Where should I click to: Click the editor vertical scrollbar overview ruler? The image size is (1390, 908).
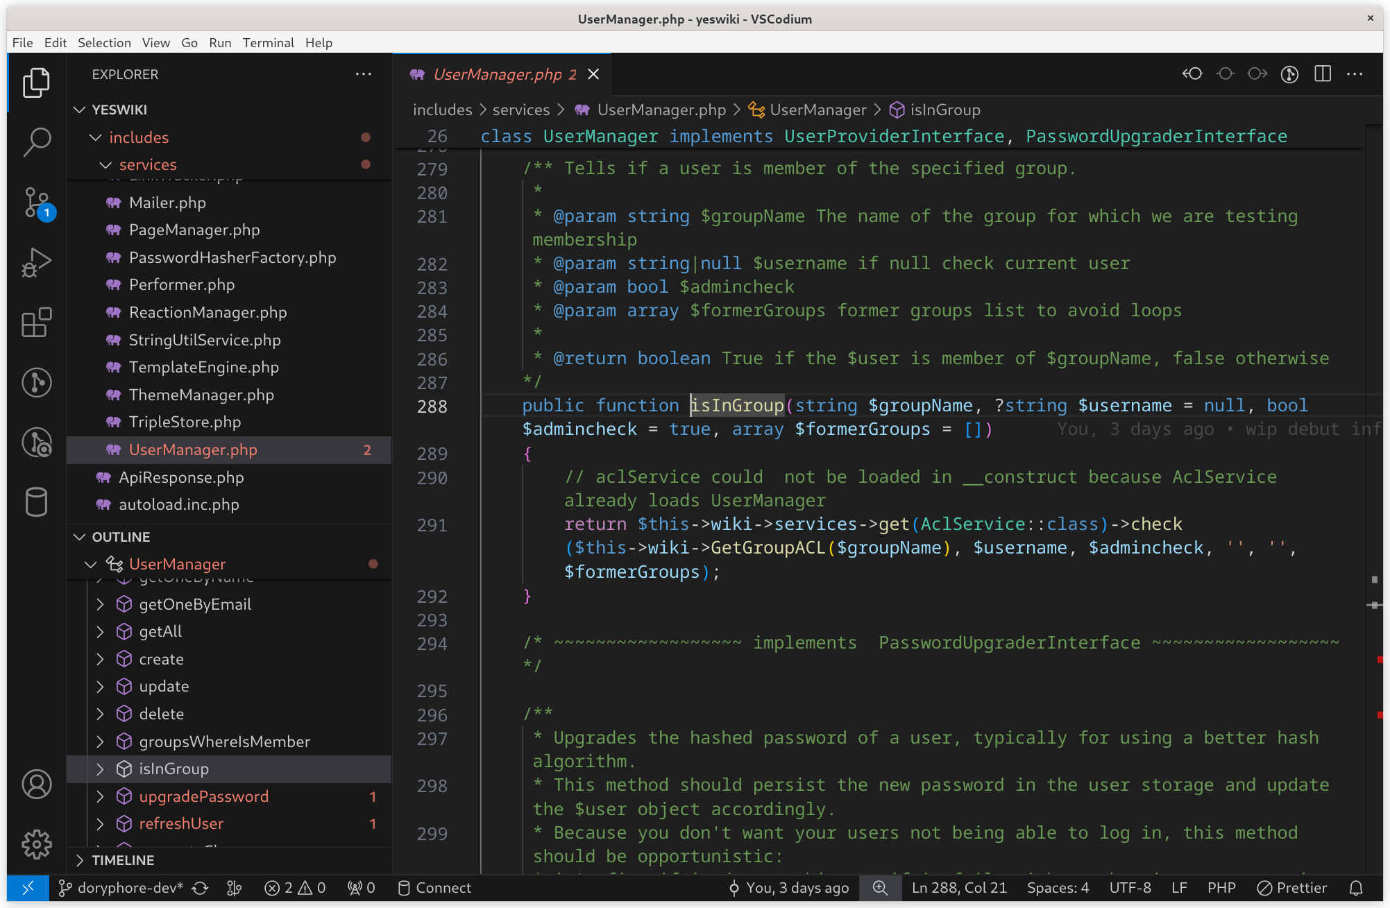(1374, 486)
